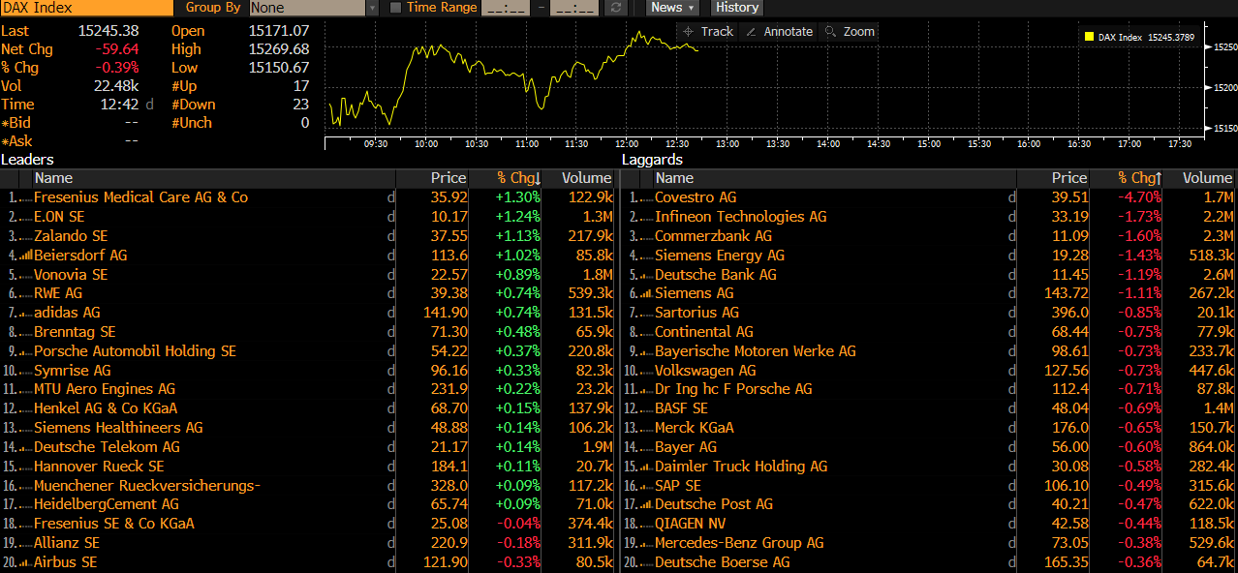Sort Laggards by Price column header
Viewport: 1238px width, 573px height.
(1068, 178)
